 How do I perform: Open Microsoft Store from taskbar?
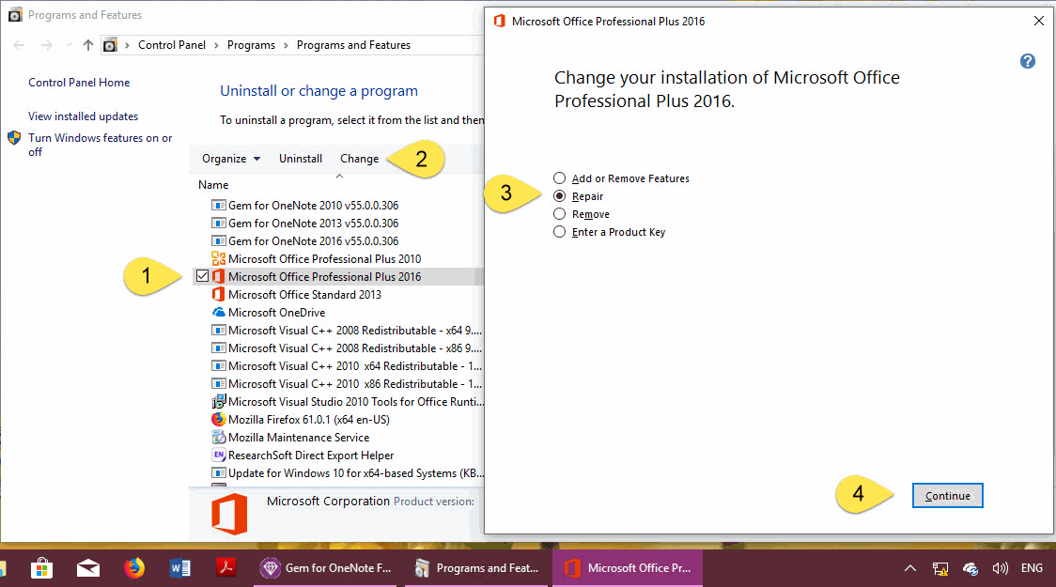(41, 568)
